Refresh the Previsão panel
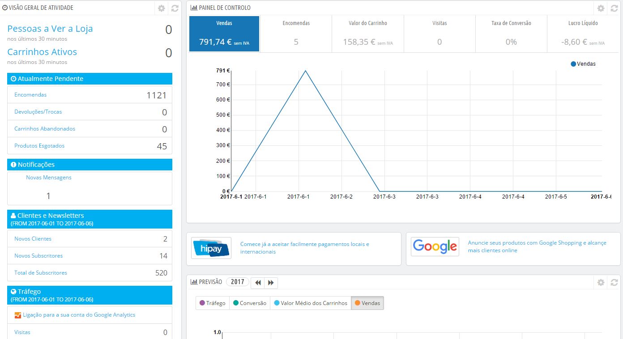Screen dimensions: 623x339 (614, 282)
